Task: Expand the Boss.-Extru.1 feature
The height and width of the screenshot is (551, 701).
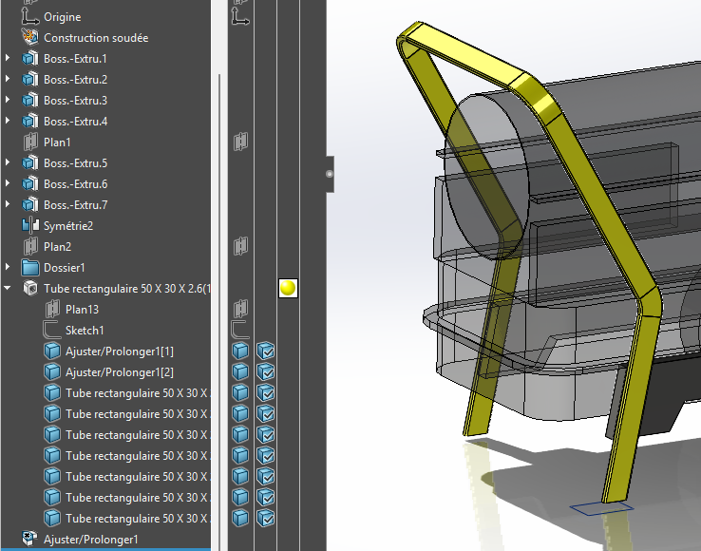Action: coord(9,59)
